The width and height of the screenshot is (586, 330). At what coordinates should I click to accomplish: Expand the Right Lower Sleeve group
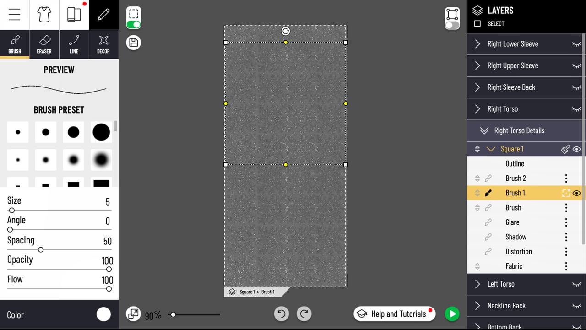coord(477,44)
